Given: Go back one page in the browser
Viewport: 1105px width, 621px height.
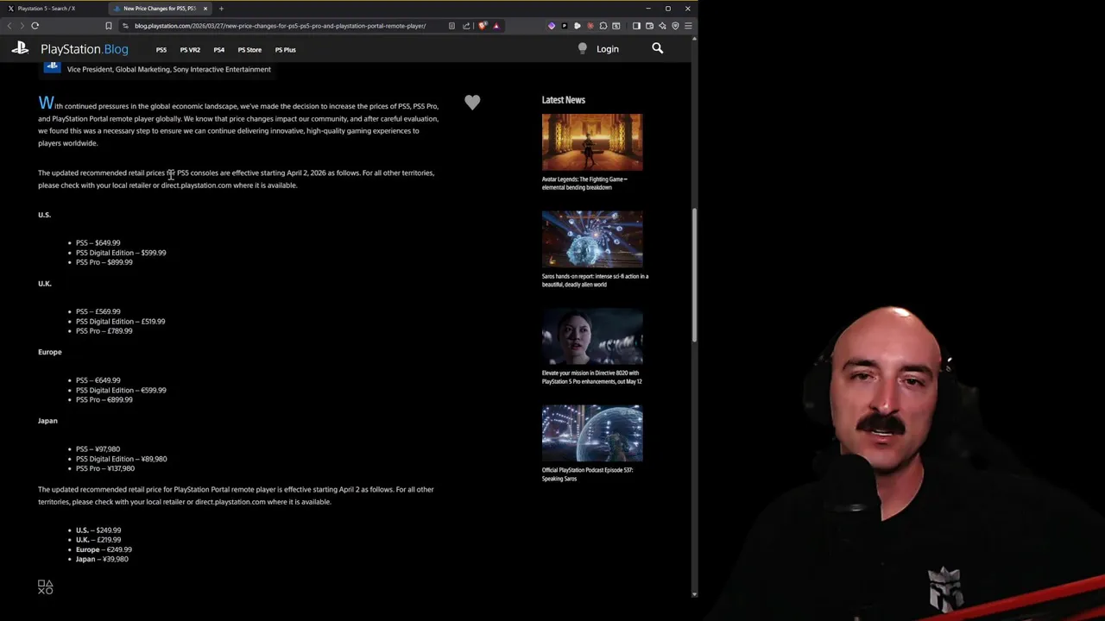Looking at the screenshot, I should tap(9, 26).
